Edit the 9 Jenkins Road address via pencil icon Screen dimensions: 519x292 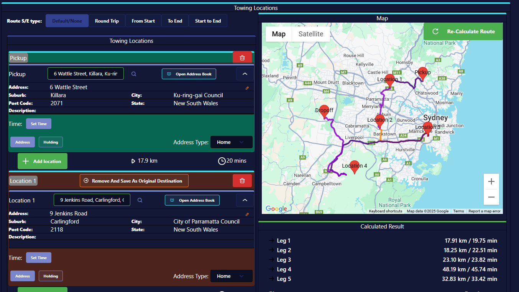(x=247, y=214)
